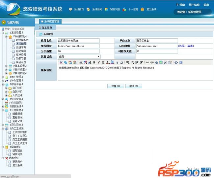Image resolution: width=214 pixels, height=178 pixels.
Task: Click the insert image icon in editor
Action: [x=161, y=63]
